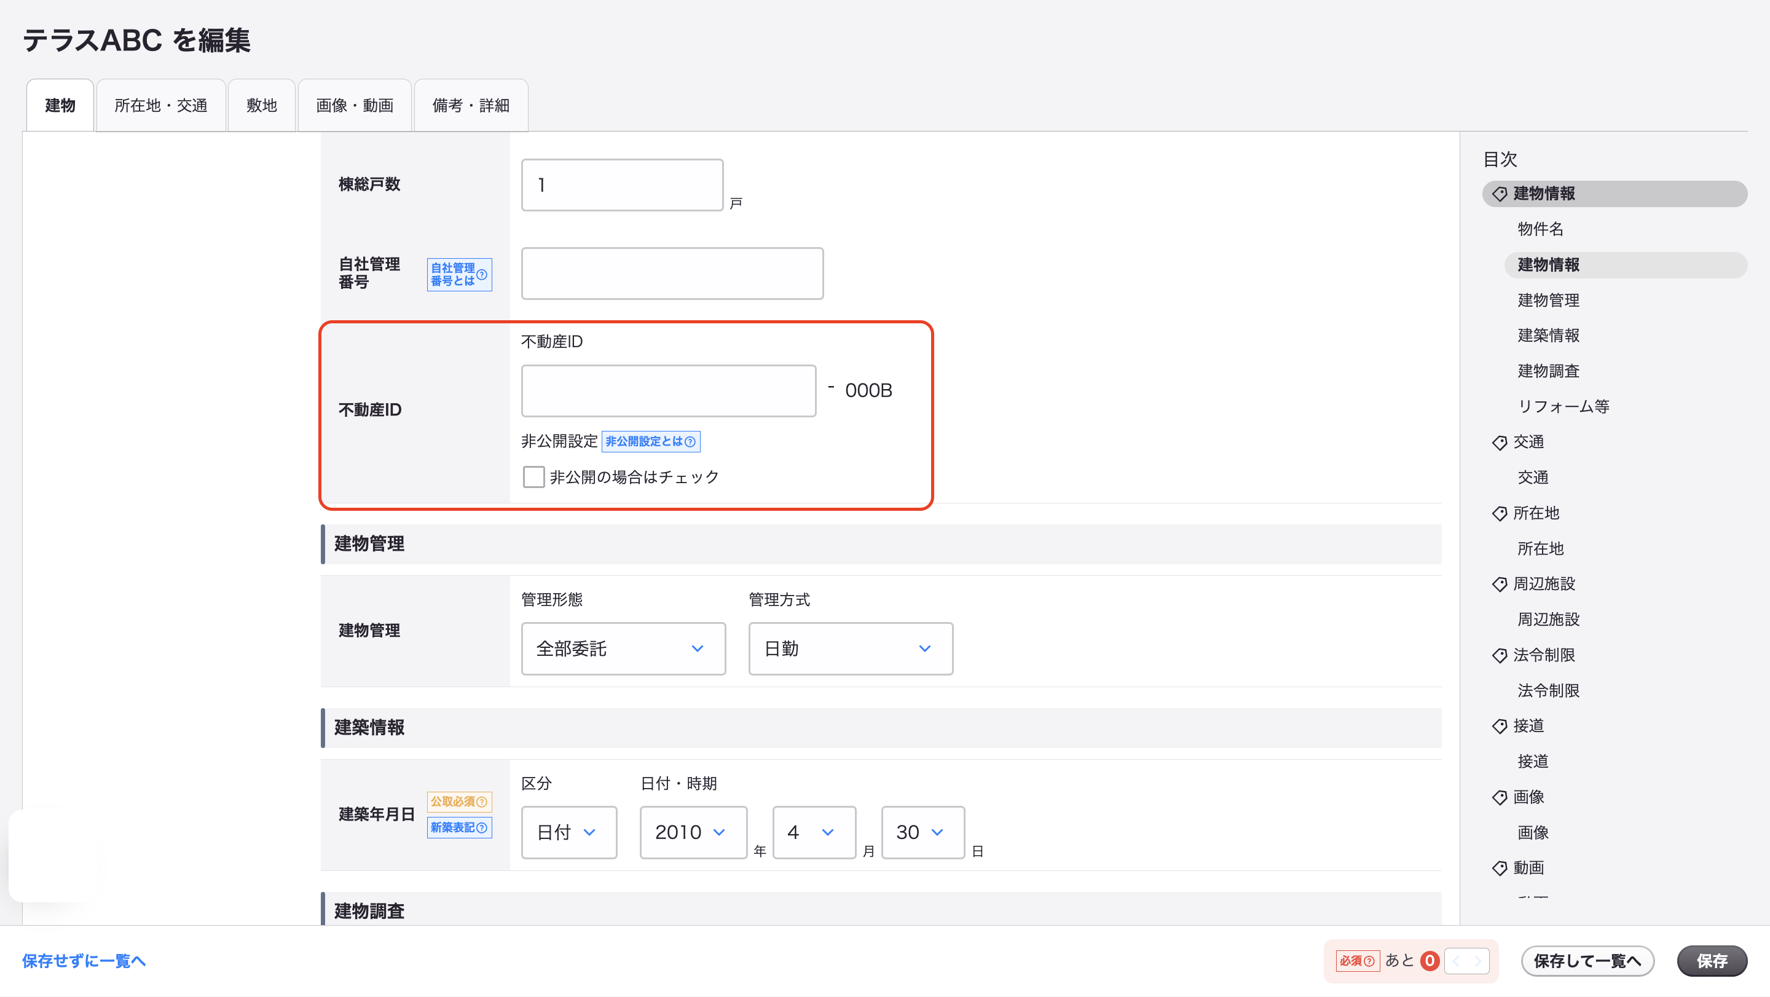Switch to the 備考・詳細 tab
This screenshot has height=997, width=1770.
[471, 105]
